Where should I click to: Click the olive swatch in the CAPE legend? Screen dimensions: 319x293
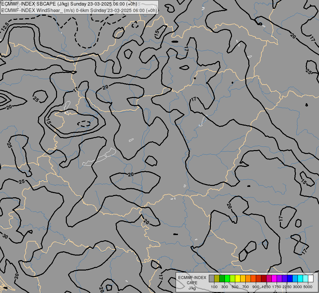217,279
